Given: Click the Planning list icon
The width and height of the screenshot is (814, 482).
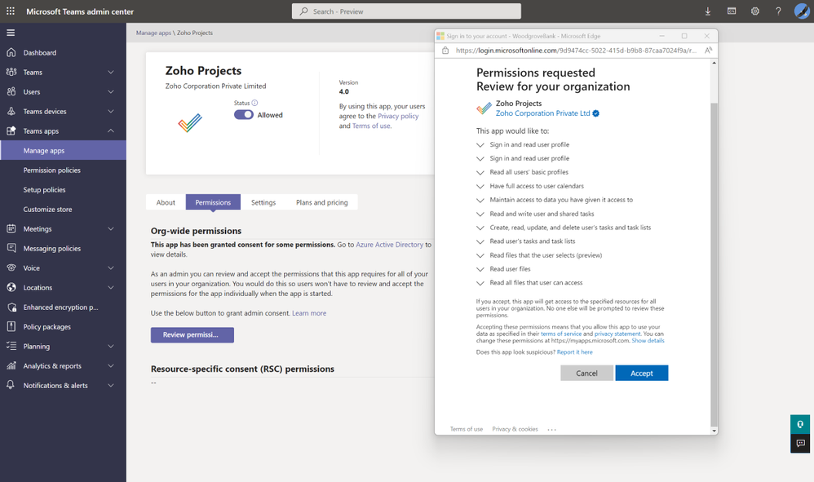Looking at the screenshot, I should (x=11, y=346).
